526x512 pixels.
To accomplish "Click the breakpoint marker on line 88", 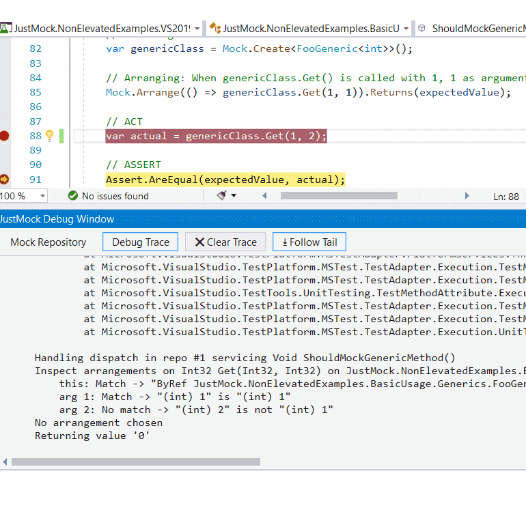I will [x=4, y=136].
